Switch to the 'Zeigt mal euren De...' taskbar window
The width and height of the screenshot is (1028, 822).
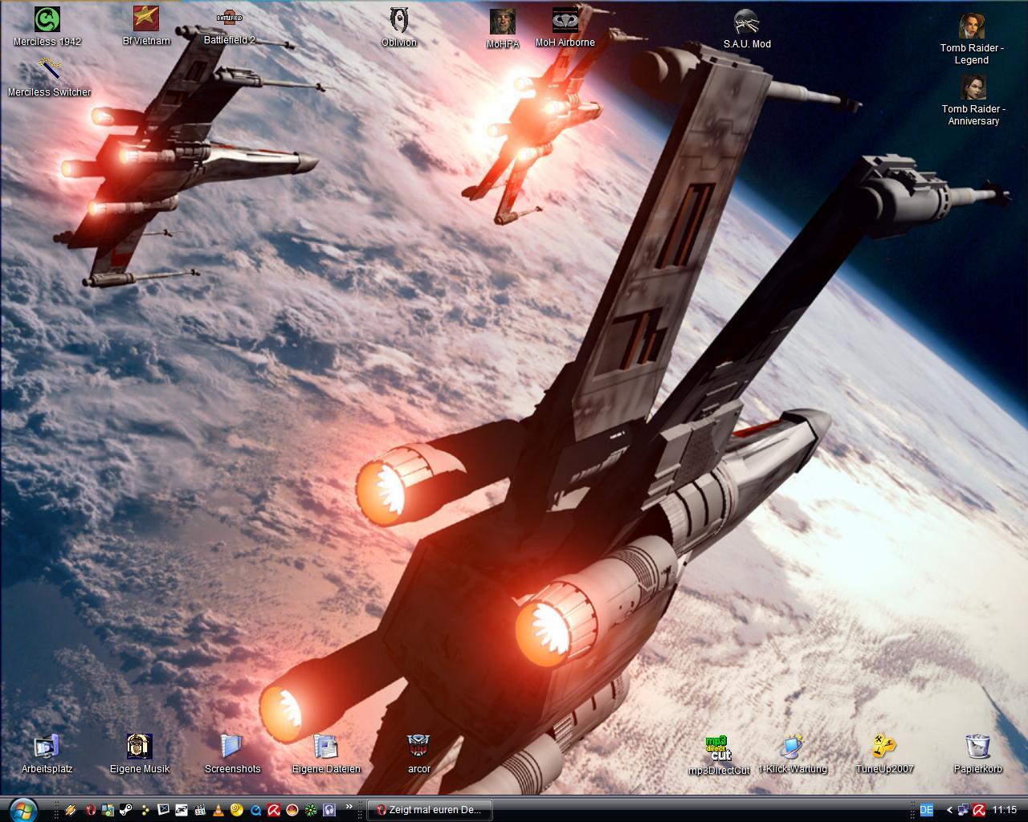tap(430, 810)
